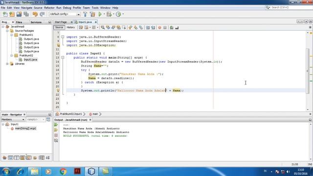Open the File menu
313x176 pixels.
tap(3, 8)
